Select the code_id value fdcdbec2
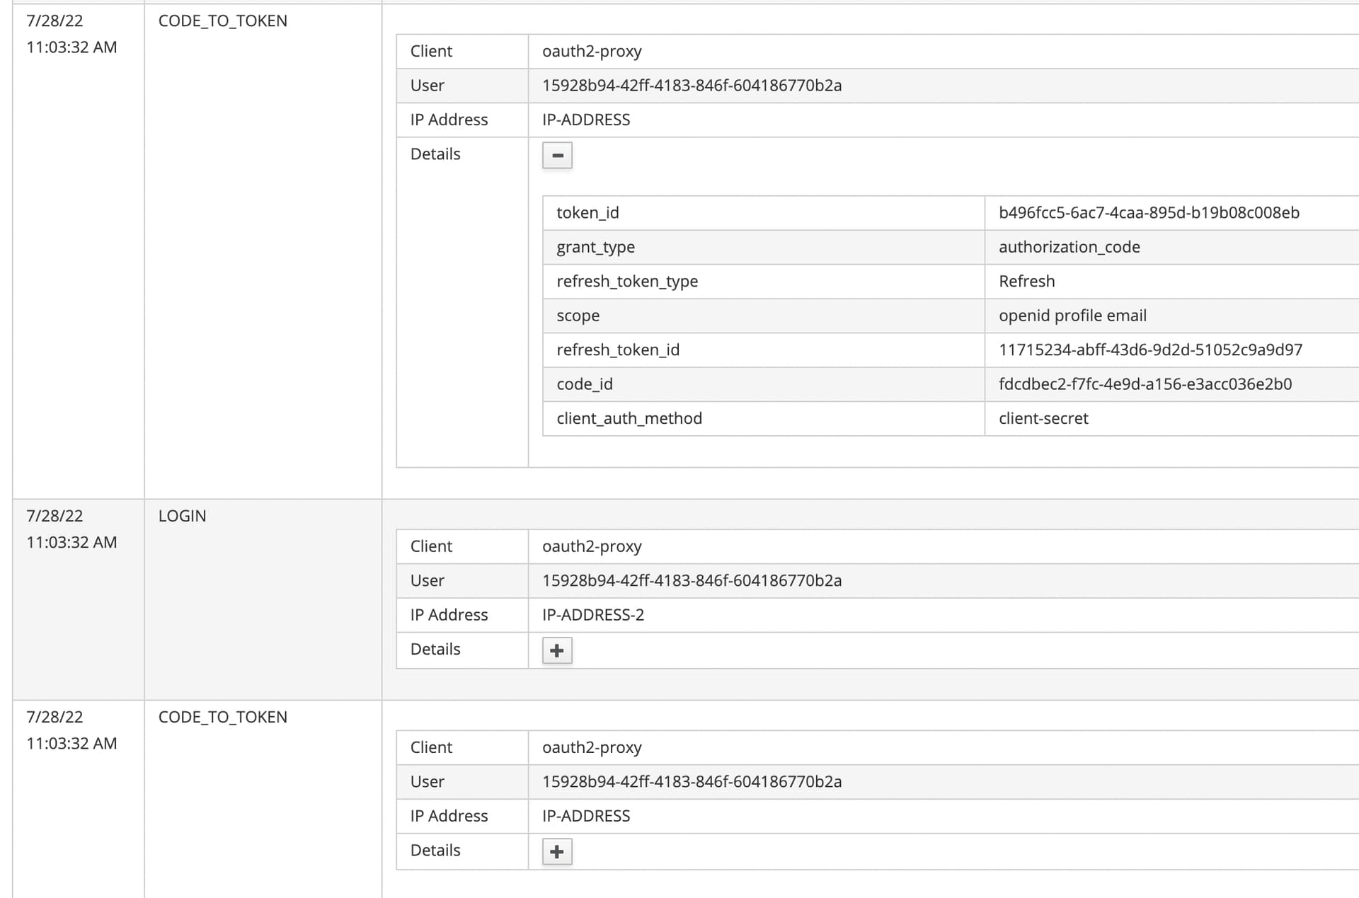Image resolution: width=1359 pixels, height=898 pixels. pyautogui.click(x=1145, y=384)
